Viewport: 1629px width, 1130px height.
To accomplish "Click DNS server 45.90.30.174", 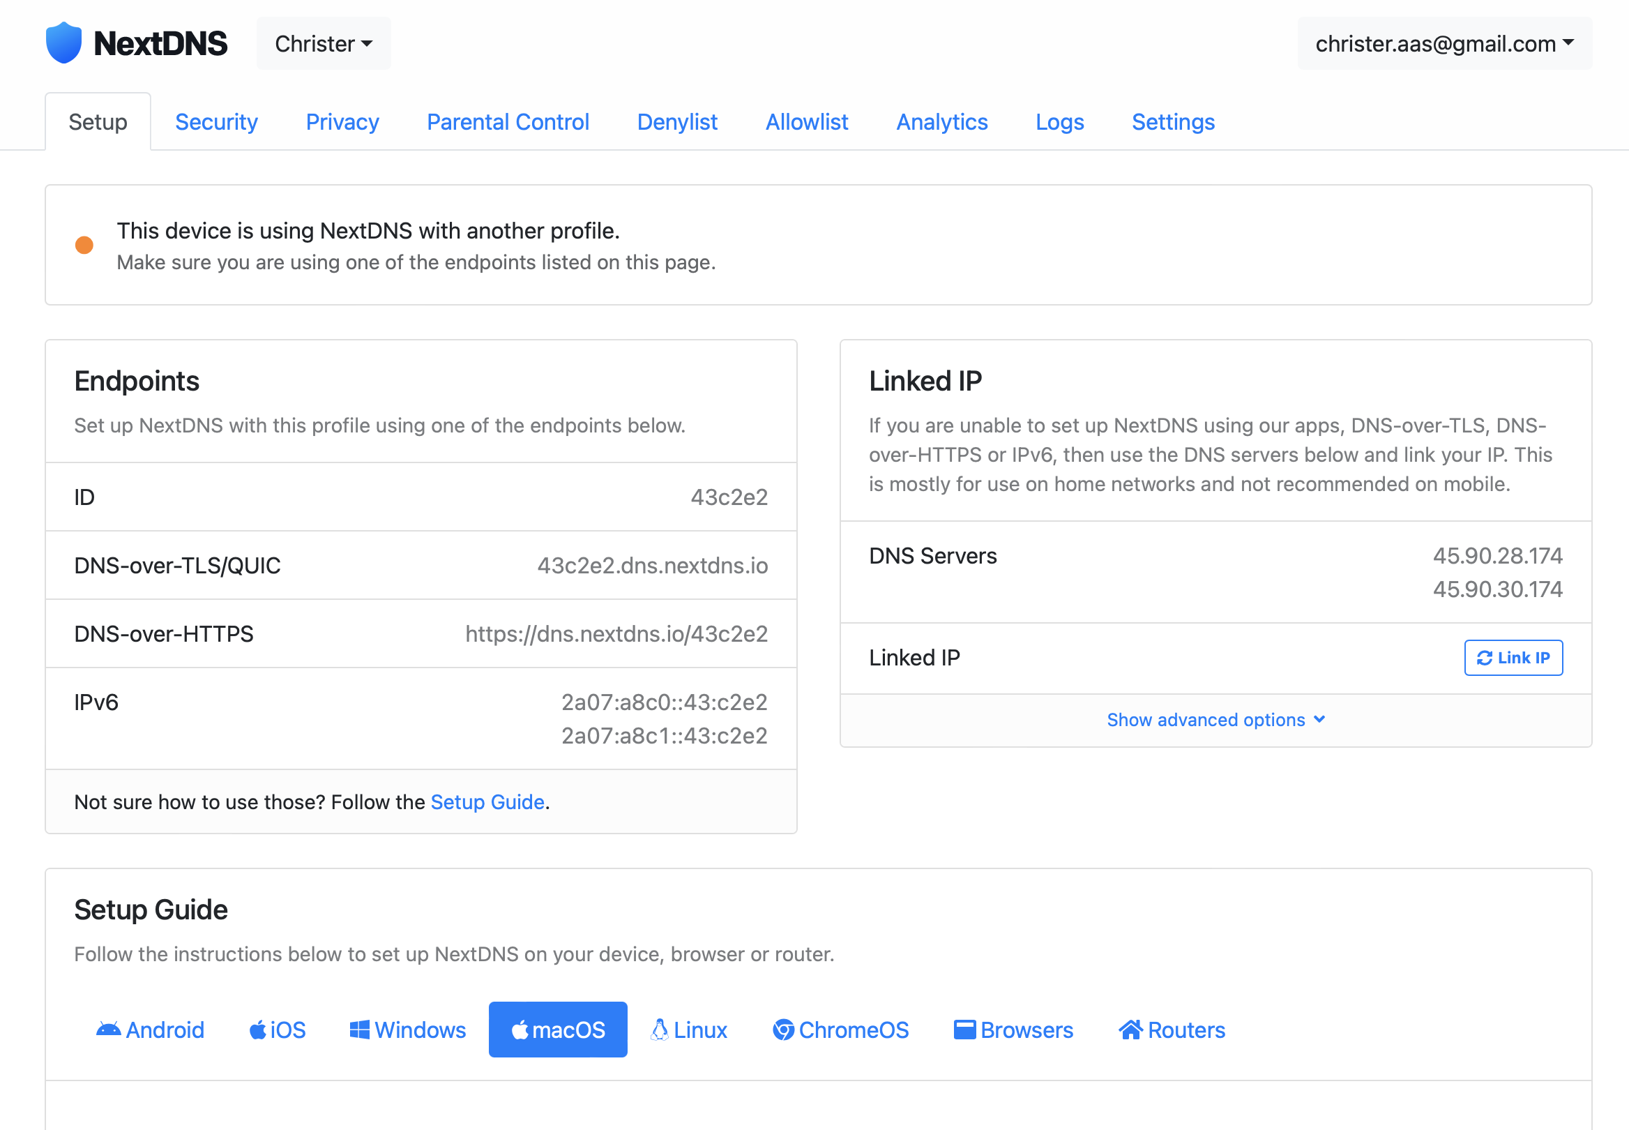I will click(x=1497, y=589).
